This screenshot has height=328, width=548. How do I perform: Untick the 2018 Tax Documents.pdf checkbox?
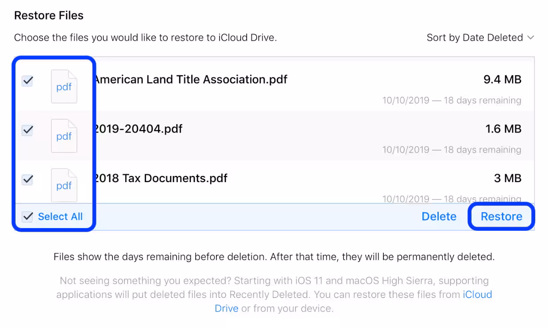(x=27, y=179)
